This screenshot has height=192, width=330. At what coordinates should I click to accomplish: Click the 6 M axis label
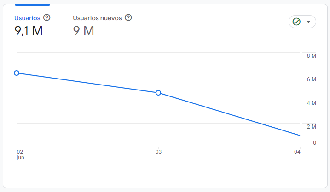click(311, 79)
